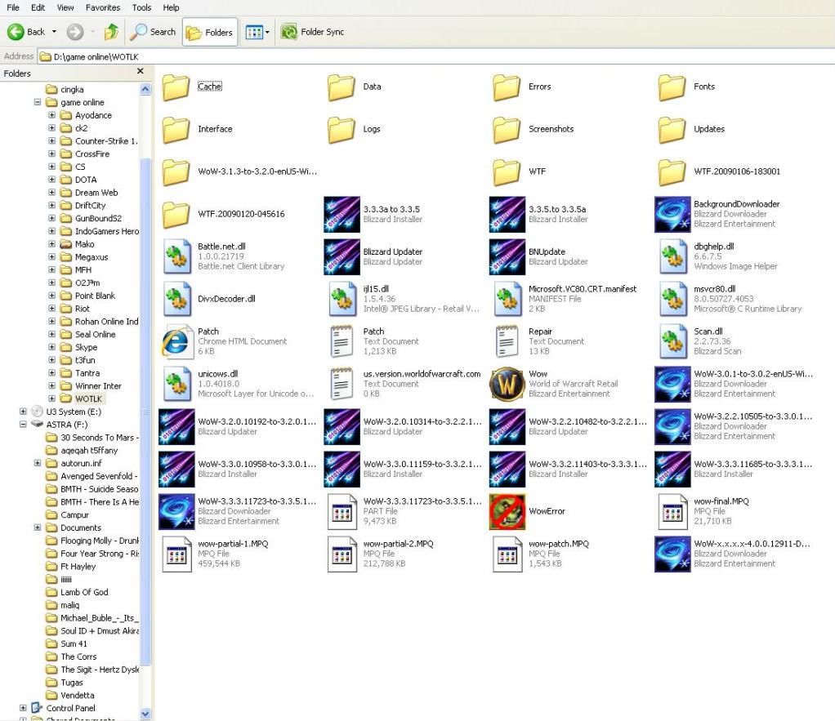835x721 pixels.
Task: Open the Edit menu
Action: point(38,7)
